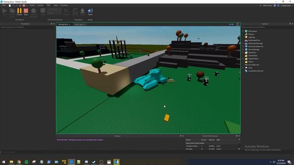This screenshot has height=165, width=294.
Task: Open File Explorer from the taskbar
Action: click(x=11, y=162)
